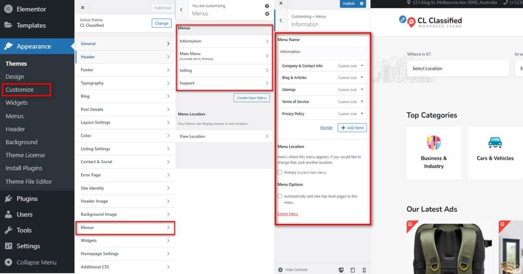Click the Collapse Menu arrow icon
Image resolution: width=523 pixels, height=274 pixels.
tap(8, 262)
